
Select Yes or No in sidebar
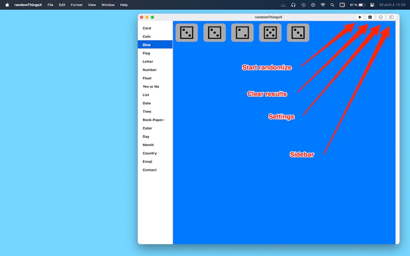click(x=155, y=87)
